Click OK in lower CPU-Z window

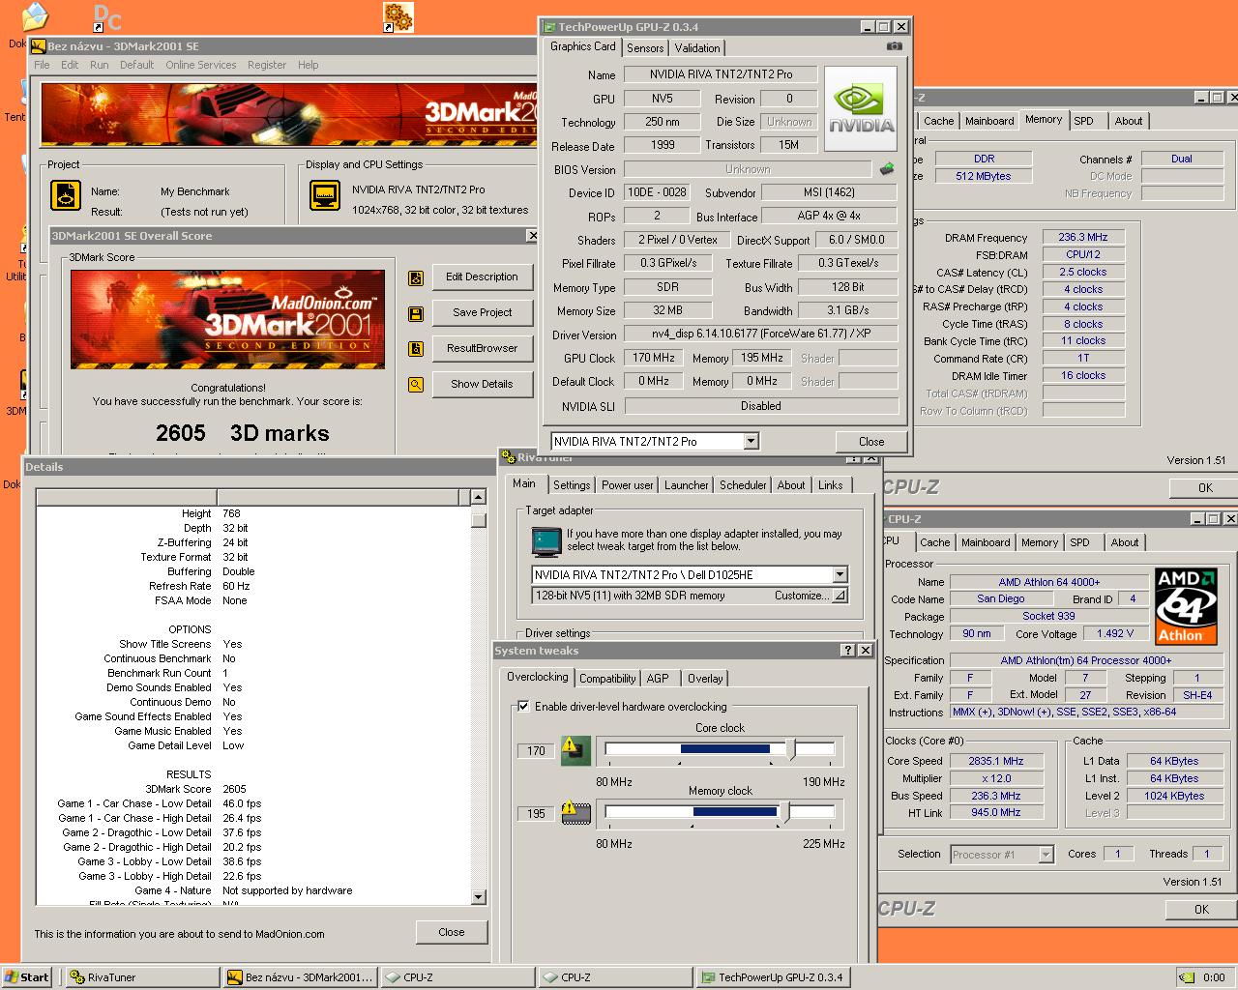pos(1201,910)
